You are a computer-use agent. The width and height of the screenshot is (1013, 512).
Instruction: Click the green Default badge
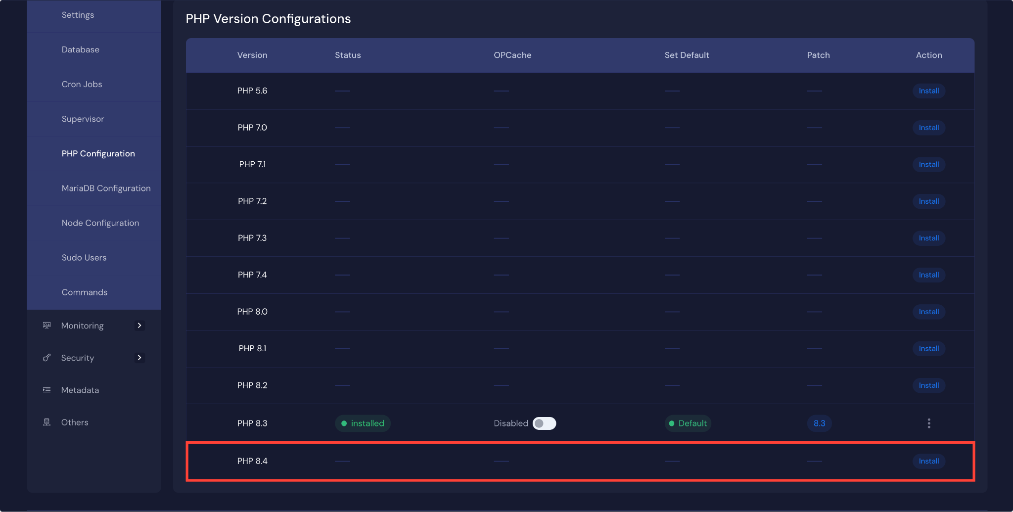coord(688,423)
